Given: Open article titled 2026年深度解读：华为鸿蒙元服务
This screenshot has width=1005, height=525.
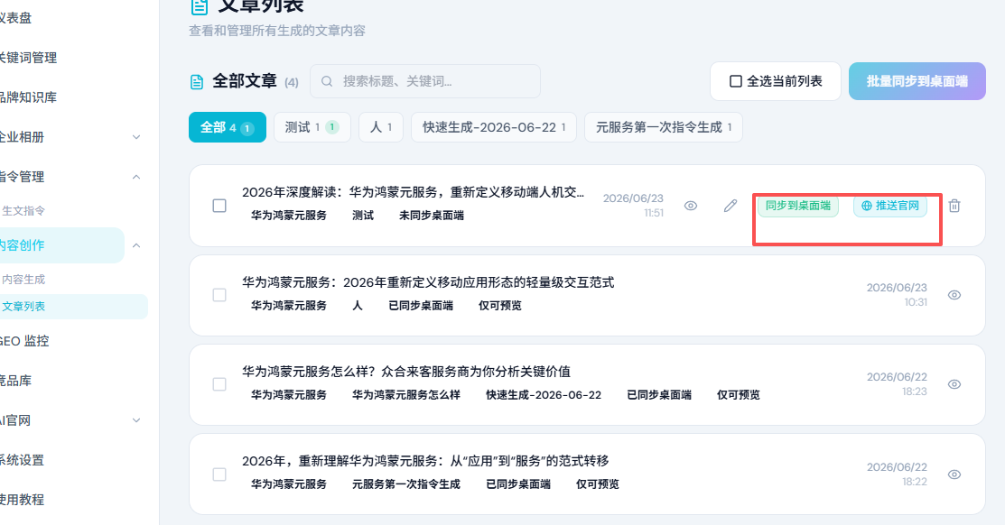Looking at the screenshot, I should pos(413,192).
